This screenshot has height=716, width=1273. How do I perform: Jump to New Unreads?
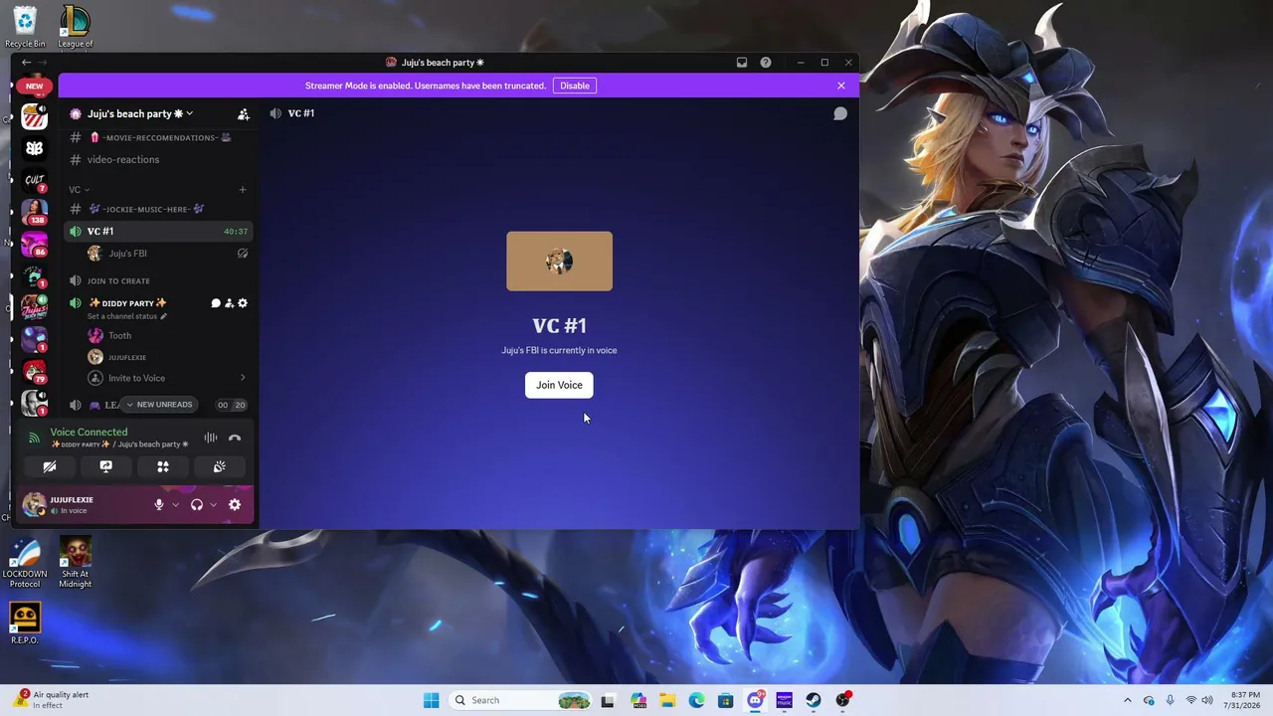159,405
